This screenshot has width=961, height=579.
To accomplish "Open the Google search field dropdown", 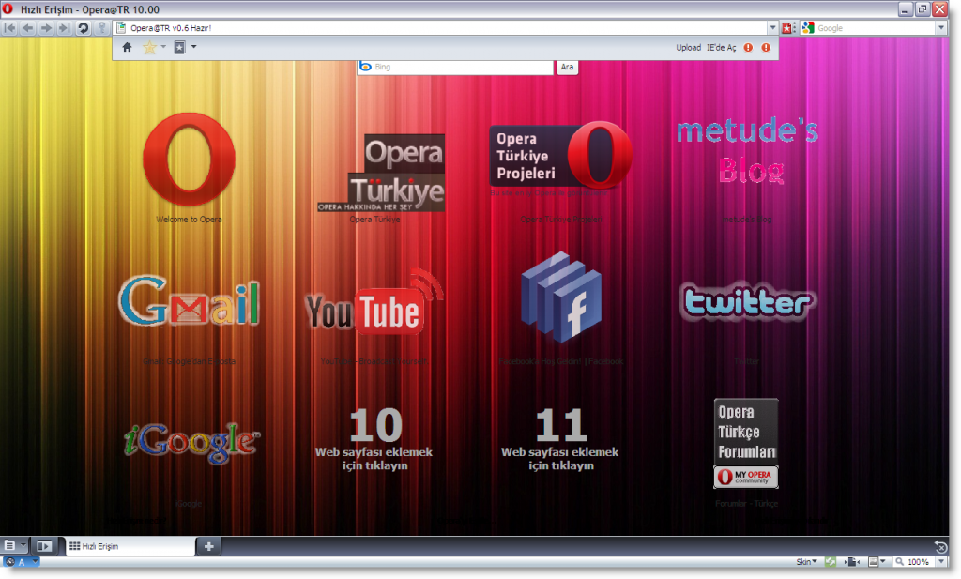I will [x=941, y=28].
